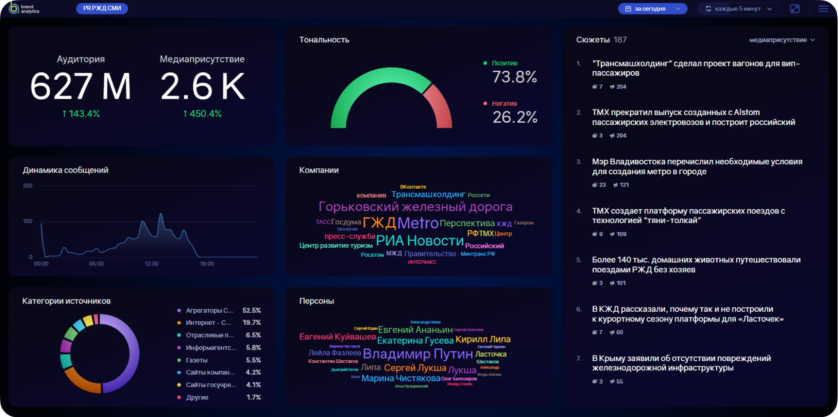
Task: Open the story about 140 тыс. домашних животных
Action: click(x=696, y=265)
